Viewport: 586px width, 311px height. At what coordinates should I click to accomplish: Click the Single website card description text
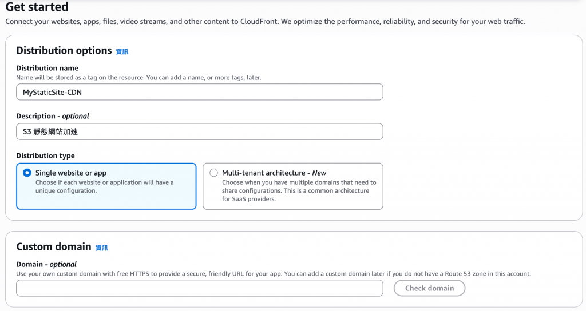coord(104,186)
